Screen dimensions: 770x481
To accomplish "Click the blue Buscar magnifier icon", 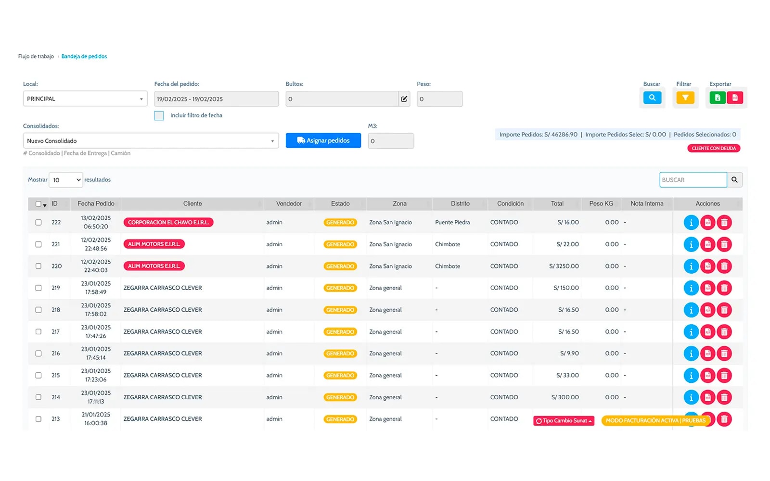I will pyautogui.click(x=652, y=98).
